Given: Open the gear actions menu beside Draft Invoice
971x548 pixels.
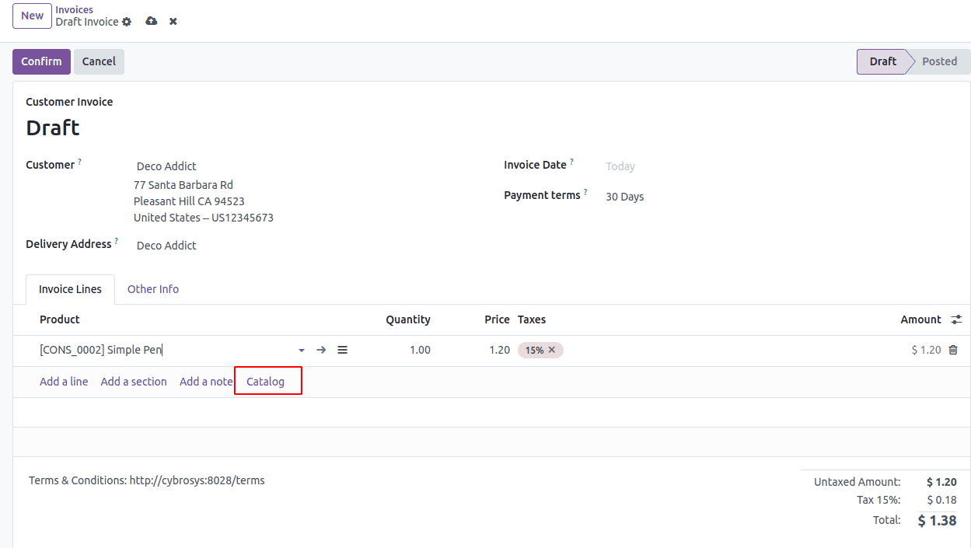Looking at the screenshot, I should coord(127,22).
